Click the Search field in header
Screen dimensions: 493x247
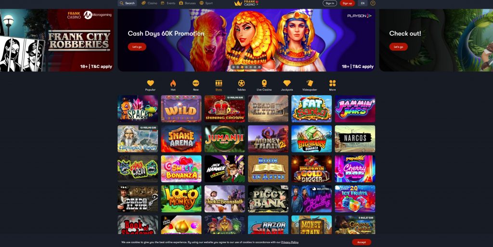coord(127,3)
